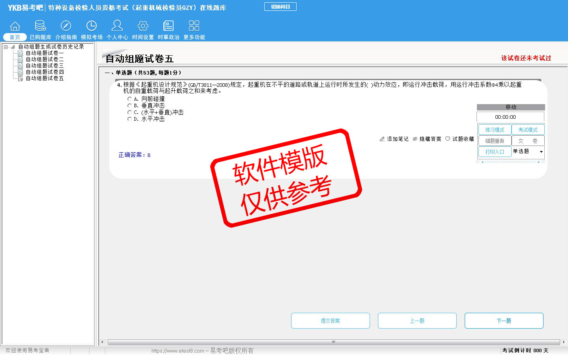568x355 pixels.
Task: Toggle 隐藏答案 to hide the answer
Action: point(427,139)
